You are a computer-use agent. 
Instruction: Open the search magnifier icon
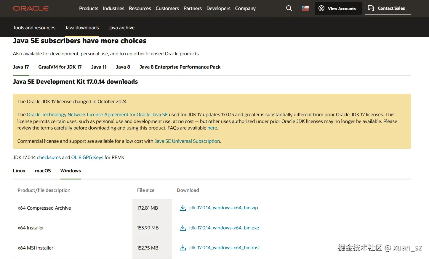coord(289,8)
